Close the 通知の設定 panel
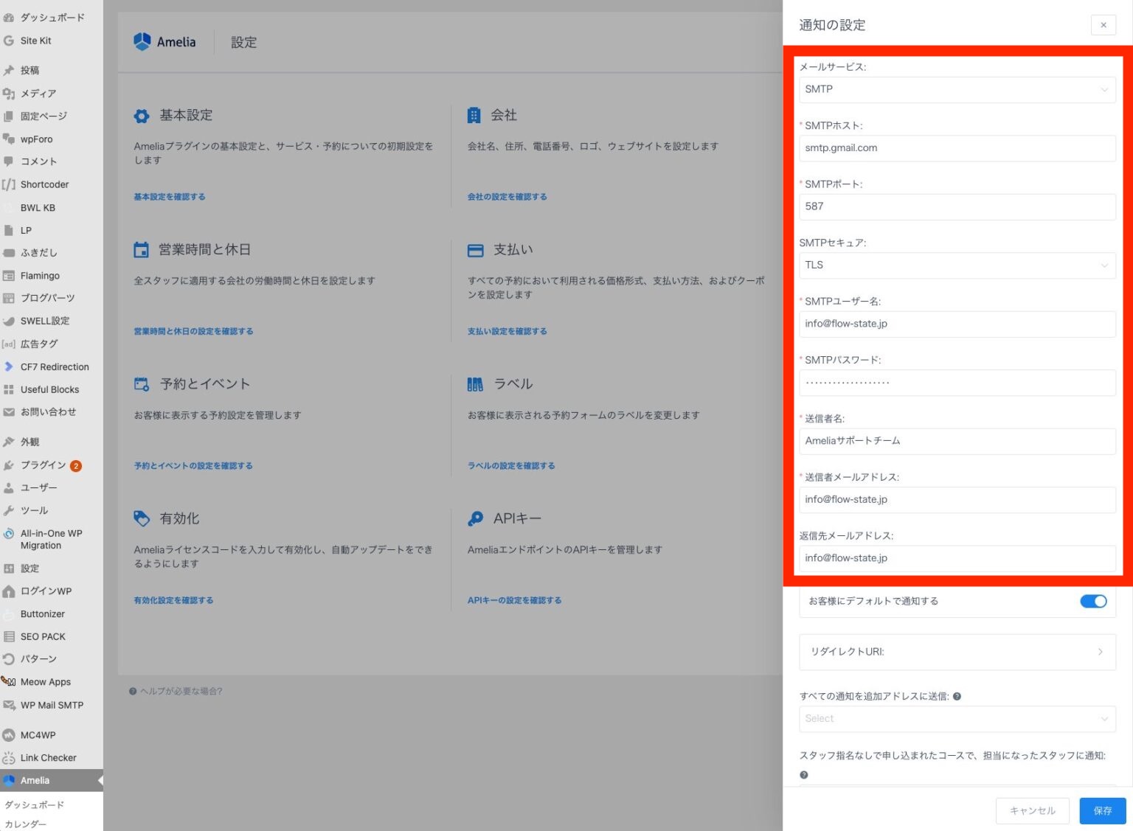1133x831 pixels. click(1103, 25)
